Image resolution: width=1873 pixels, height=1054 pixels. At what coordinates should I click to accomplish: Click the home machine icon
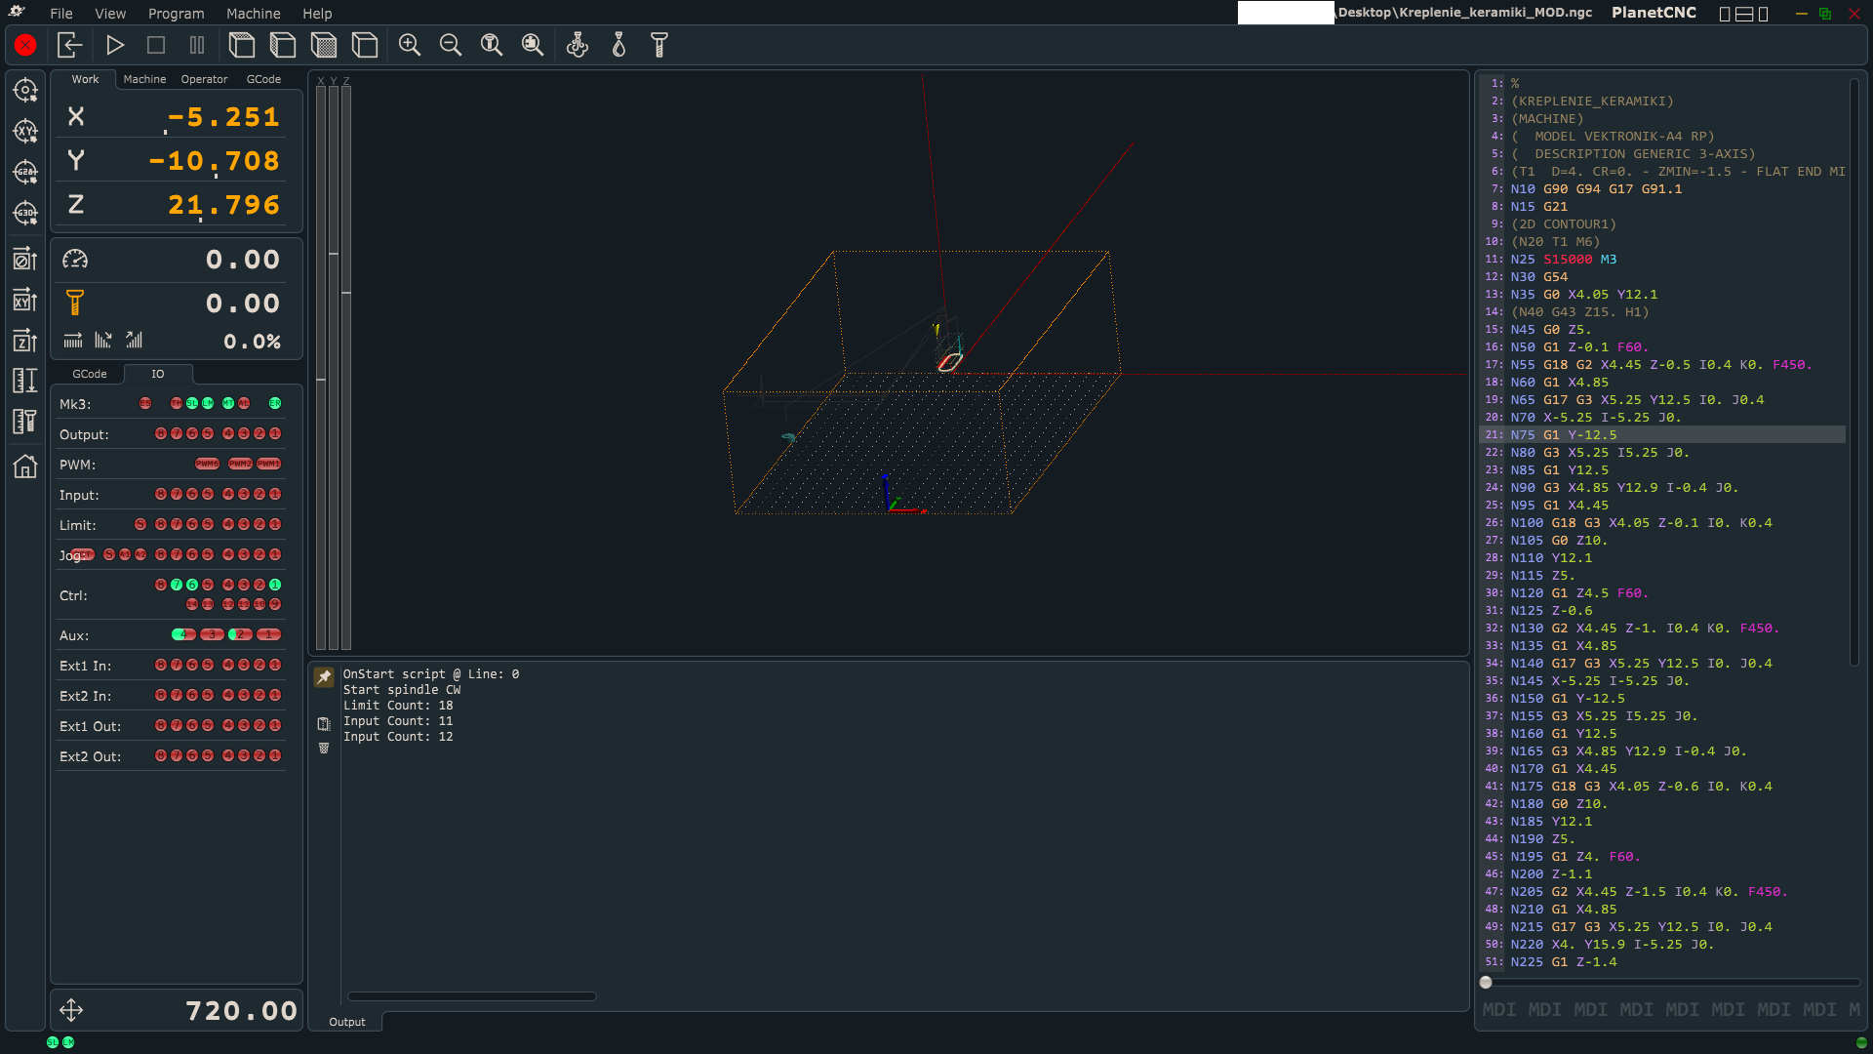point(25,466)
